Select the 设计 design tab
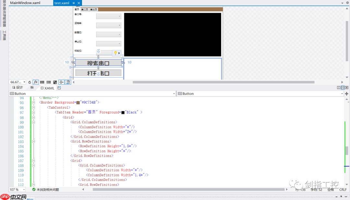The width and height of the screenshot is (350, 200). pos(17,88)
